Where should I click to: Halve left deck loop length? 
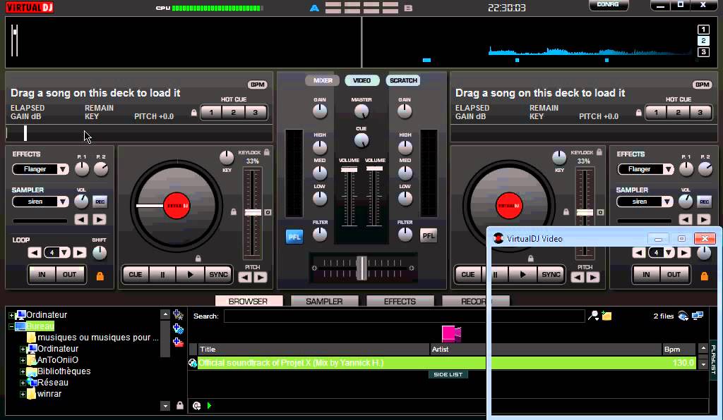34,252
